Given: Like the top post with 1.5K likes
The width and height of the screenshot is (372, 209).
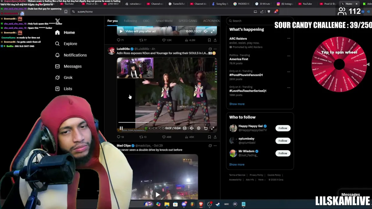Looking at the screenshot, I should (167, 40).
